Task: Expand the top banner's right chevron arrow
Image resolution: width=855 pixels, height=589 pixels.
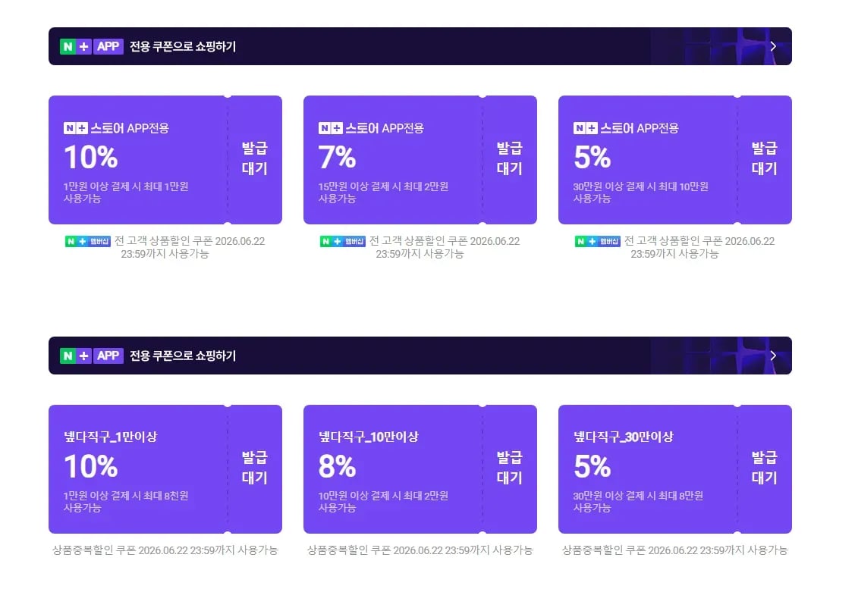Action: pos(772,46)
